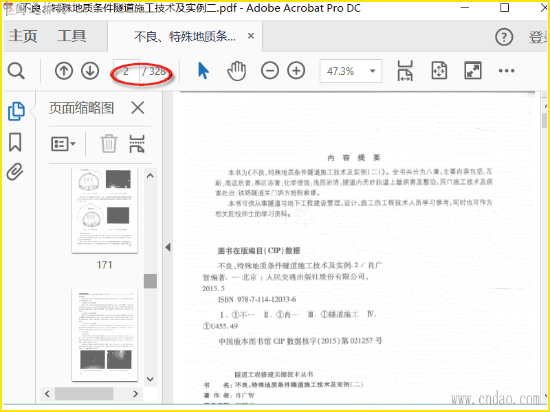Image resolution: width=550 pixels, height=412 pixels.
Task: Open attachments paperclip icon
Action: click(14, 172)
